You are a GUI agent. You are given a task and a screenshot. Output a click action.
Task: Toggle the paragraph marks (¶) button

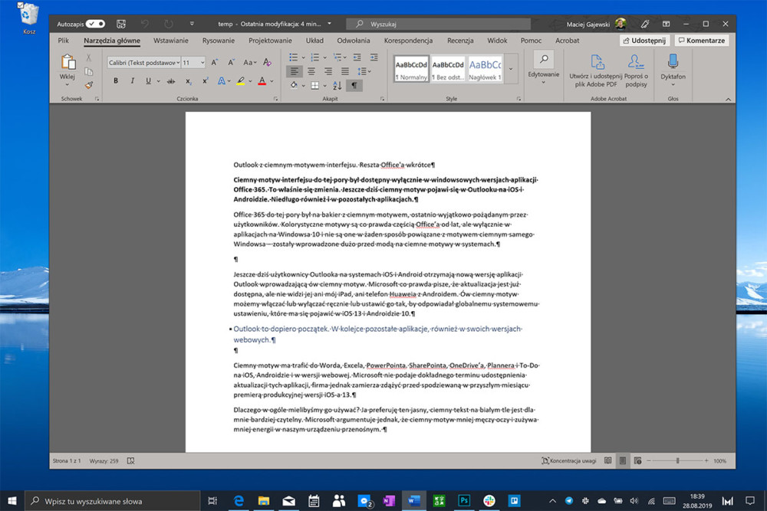coord(354,86)
